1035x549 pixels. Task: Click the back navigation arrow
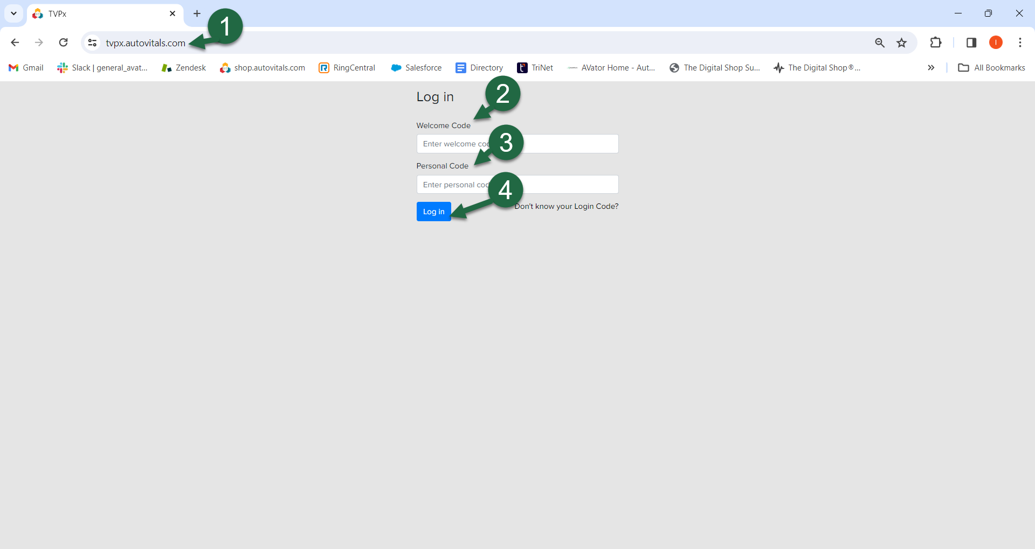[x=15, y=43]
